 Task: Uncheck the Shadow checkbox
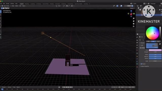tap(141, 64)
